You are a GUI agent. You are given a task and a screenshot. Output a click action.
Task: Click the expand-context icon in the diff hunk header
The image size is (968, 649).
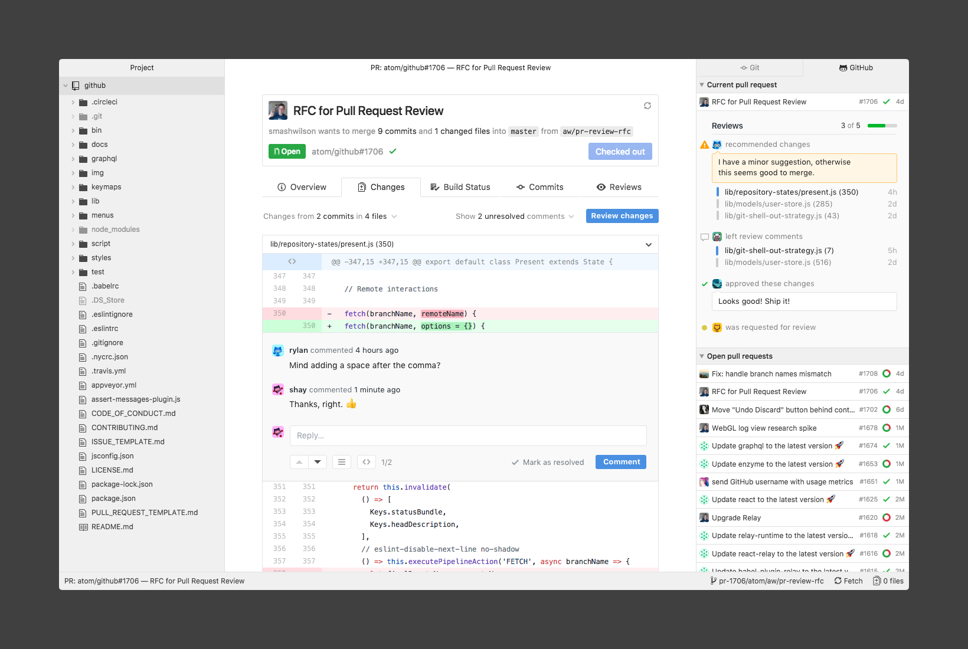292,261
